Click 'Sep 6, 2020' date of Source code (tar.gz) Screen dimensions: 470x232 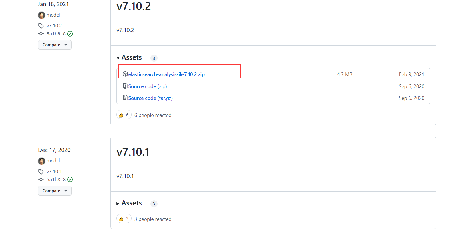tap(411, 98)
